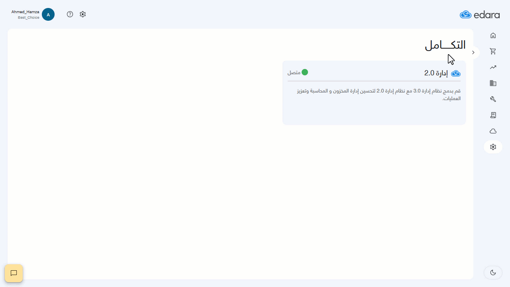The image size is (510, 287).
Task: Open the Home icon in sidebar
Action: pyautogui.click(x=493, y=35)
